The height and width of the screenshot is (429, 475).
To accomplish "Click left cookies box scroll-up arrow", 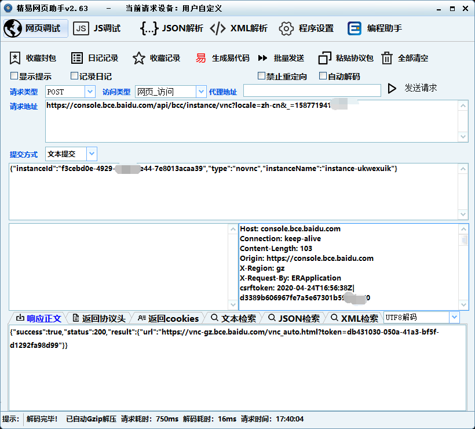I will 233,229.
